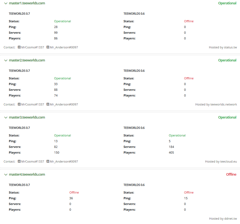
Task: Click master4 Teeworlds 0.6 Offline status
Action: pyautogui.click(x=189, y=192)
